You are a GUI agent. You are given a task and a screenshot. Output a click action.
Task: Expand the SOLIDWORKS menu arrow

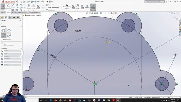[x=16, y=2]
